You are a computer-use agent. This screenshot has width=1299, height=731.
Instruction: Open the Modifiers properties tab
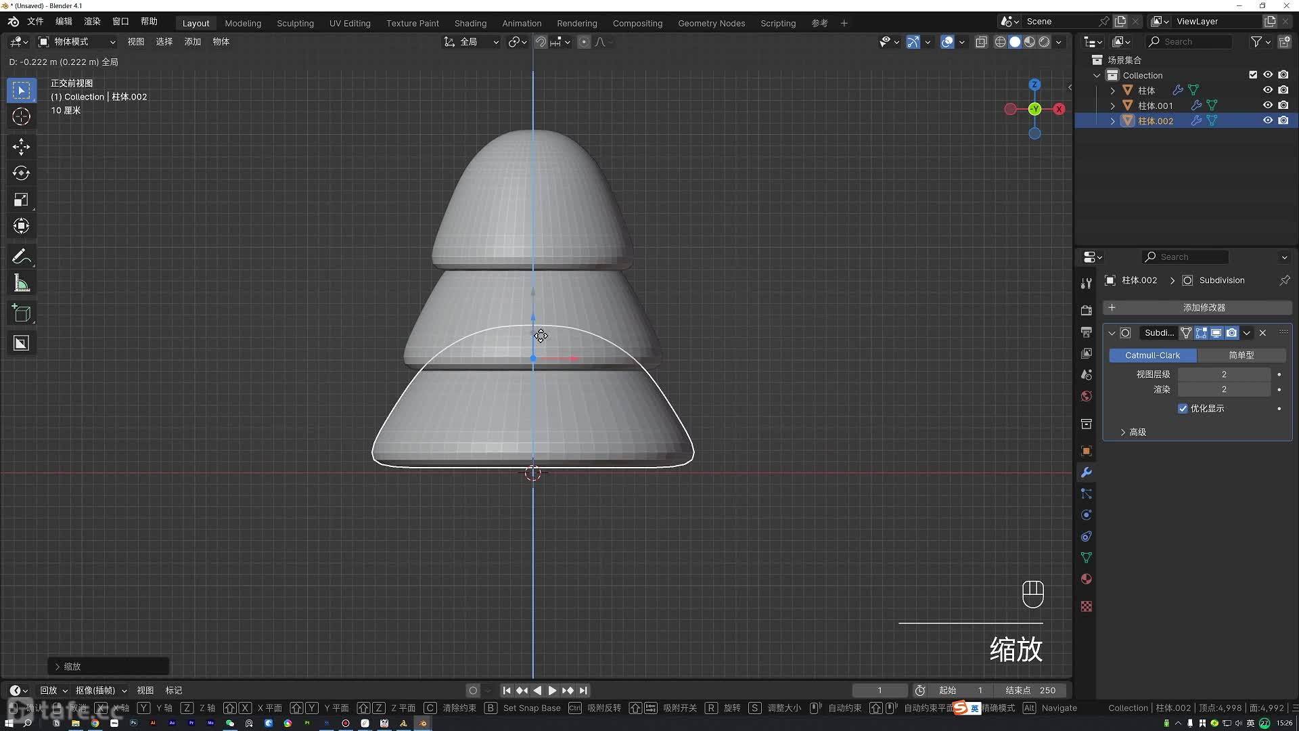tap(1086, 472)
